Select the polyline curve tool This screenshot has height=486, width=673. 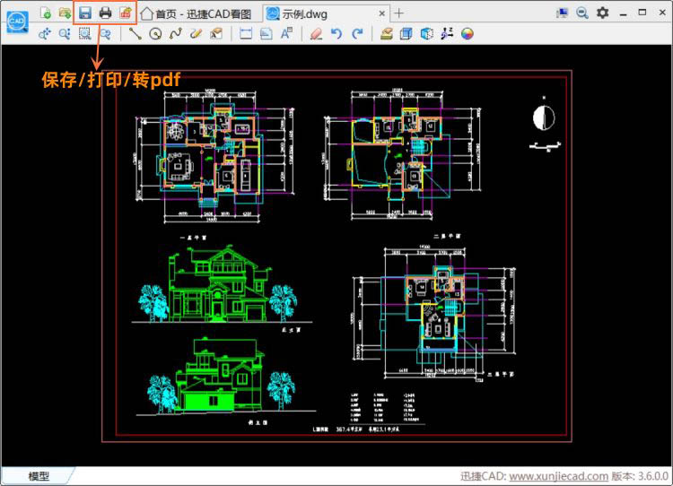pos(176,33)
